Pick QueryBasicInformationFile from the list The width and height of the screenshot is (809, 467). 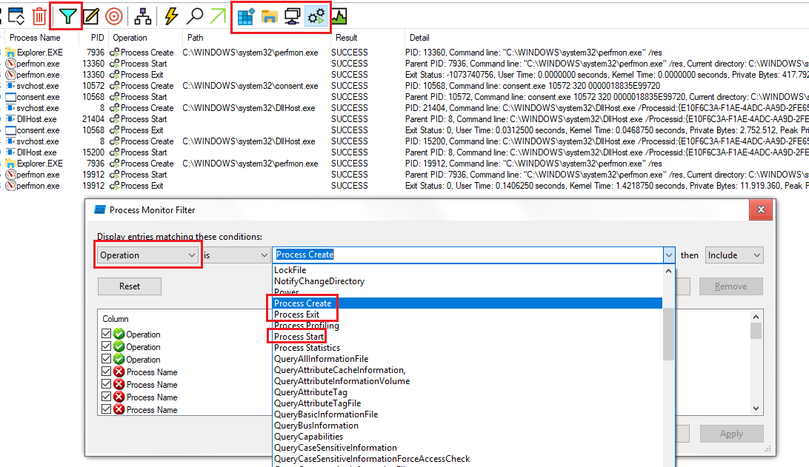click(326, 414)
